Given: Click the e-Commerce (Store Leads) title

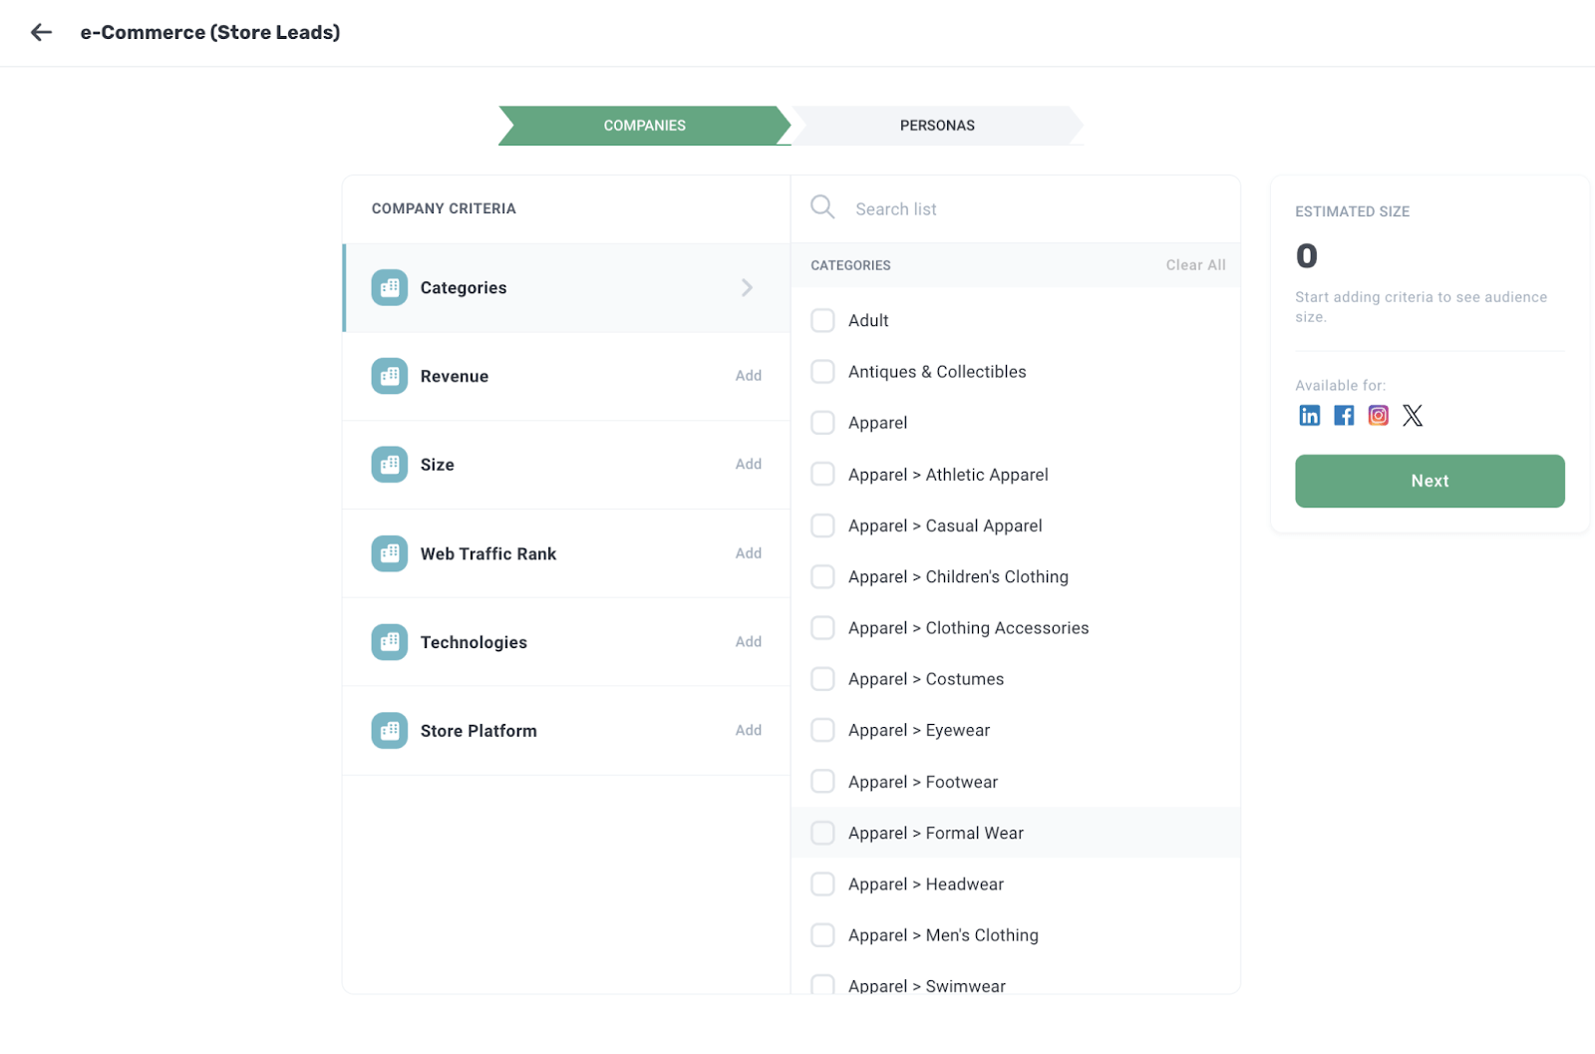Looking at the screenshot, I should point(210,32).
